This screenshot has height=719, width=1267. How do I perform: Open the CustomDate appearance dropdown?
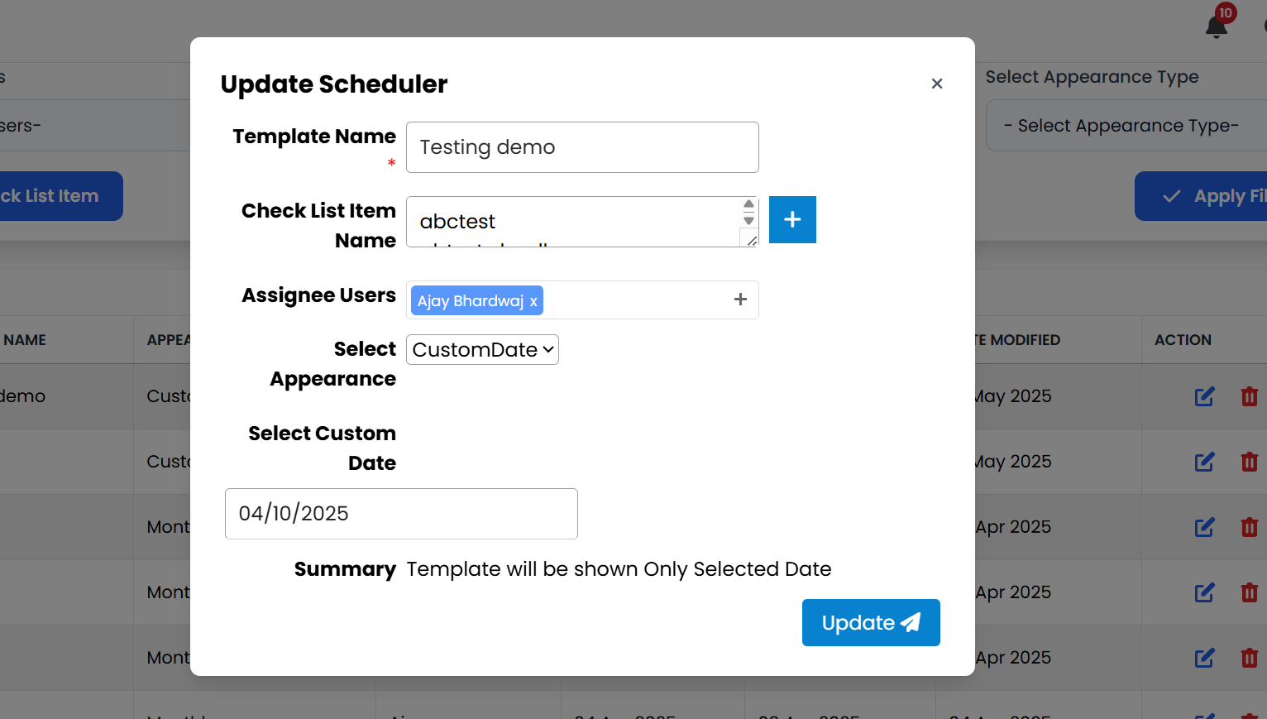[x=481, y=349]
